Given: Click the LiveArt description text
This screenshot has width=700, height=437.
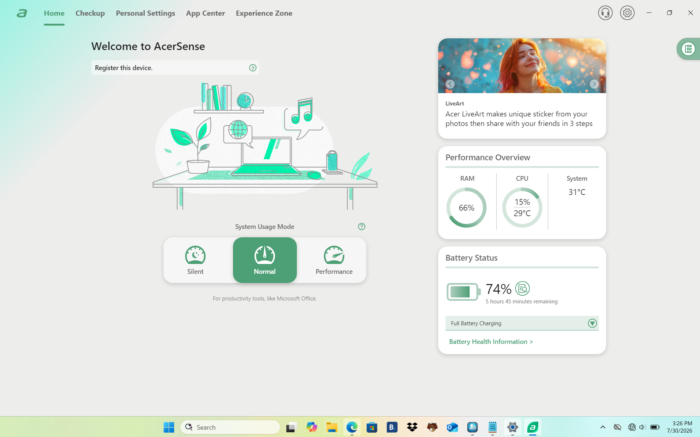Looking at the screenshot, I should point(519,119).
